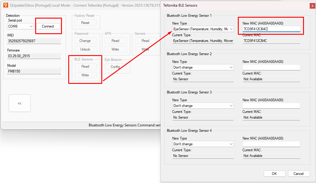Click into Sensor 1 New MAC field
This screenshot has width=316, height=183.
pyautogui.click(x=271, y=29)
